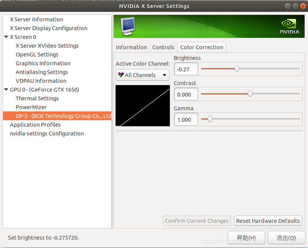Click the 帮助(H) help button

[x=246, y=238]
